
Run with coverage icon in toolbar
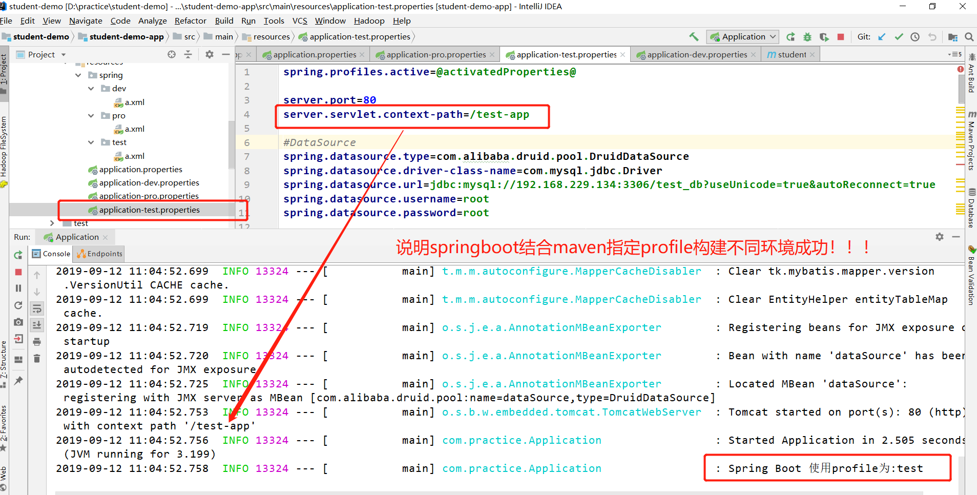(824, 37)
